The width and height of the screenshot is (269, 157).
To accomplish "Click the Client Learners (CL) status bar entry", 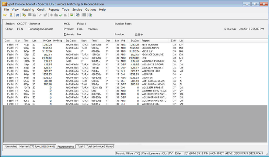I will pos(154,153).
